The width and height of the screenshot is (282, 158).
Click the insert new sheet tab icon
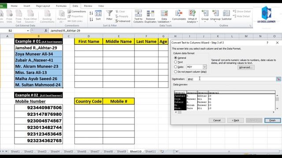(x=162, y=151)
